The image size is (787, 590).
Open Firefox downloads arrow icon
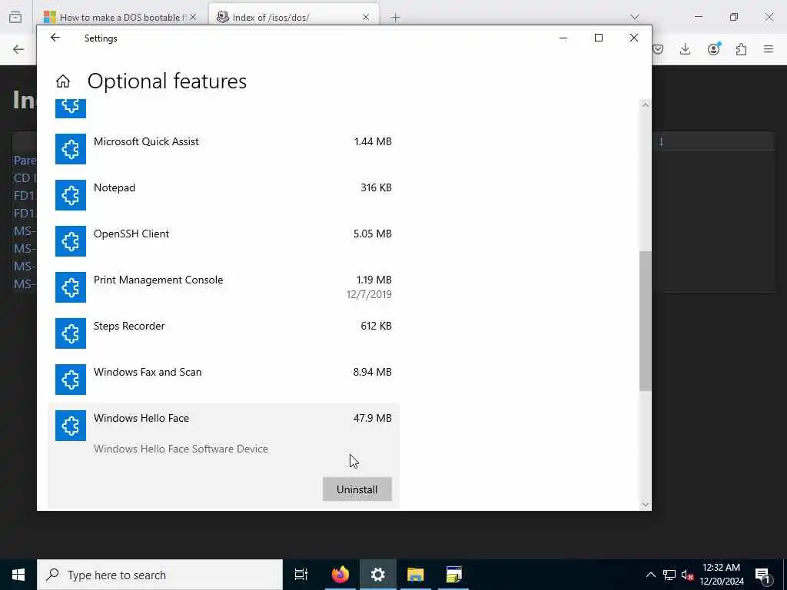tap(685, 49)
